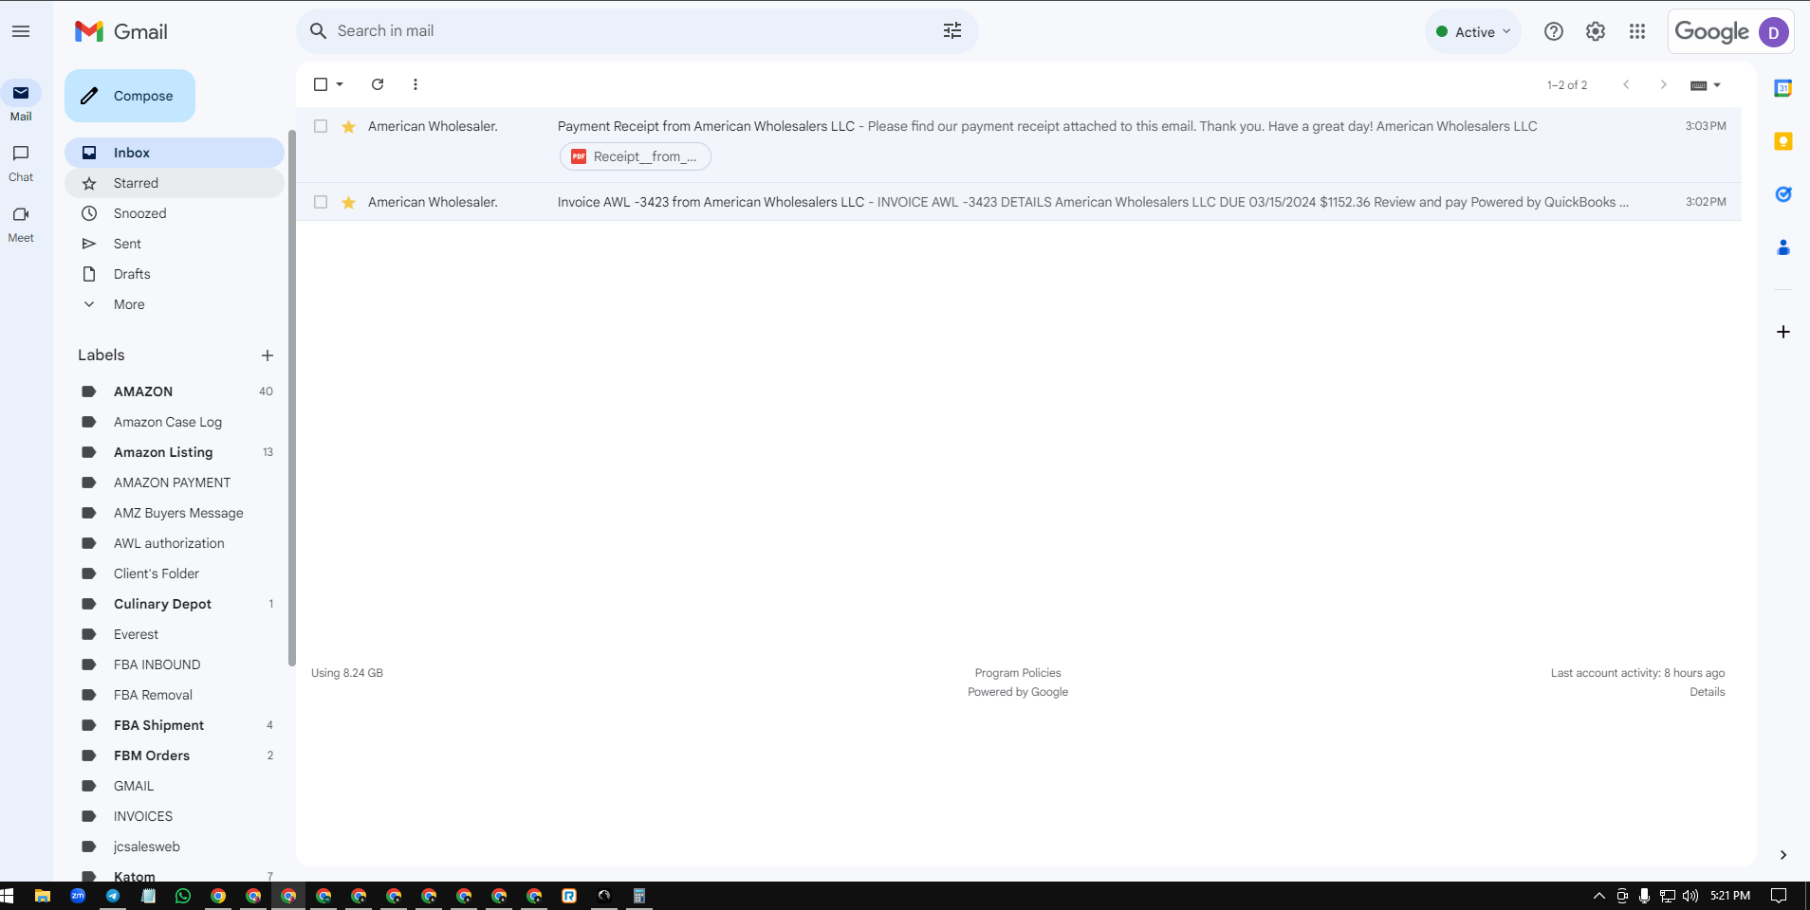Click the sidebar labels scrollbar
The height and width of the screenshot is (910, 1810).
[x=291, y=398]
